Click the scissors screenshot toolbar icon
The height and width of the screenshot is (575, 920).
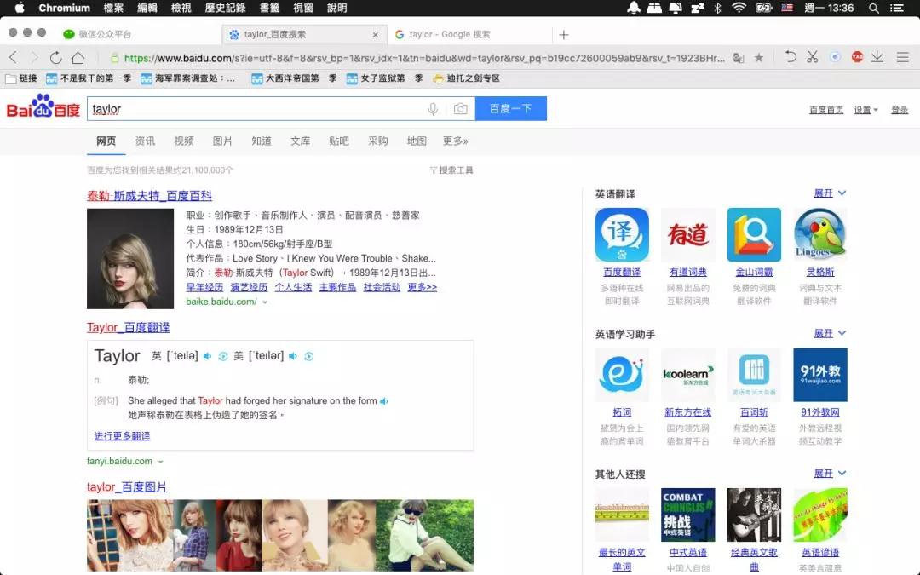click(812, 57)
